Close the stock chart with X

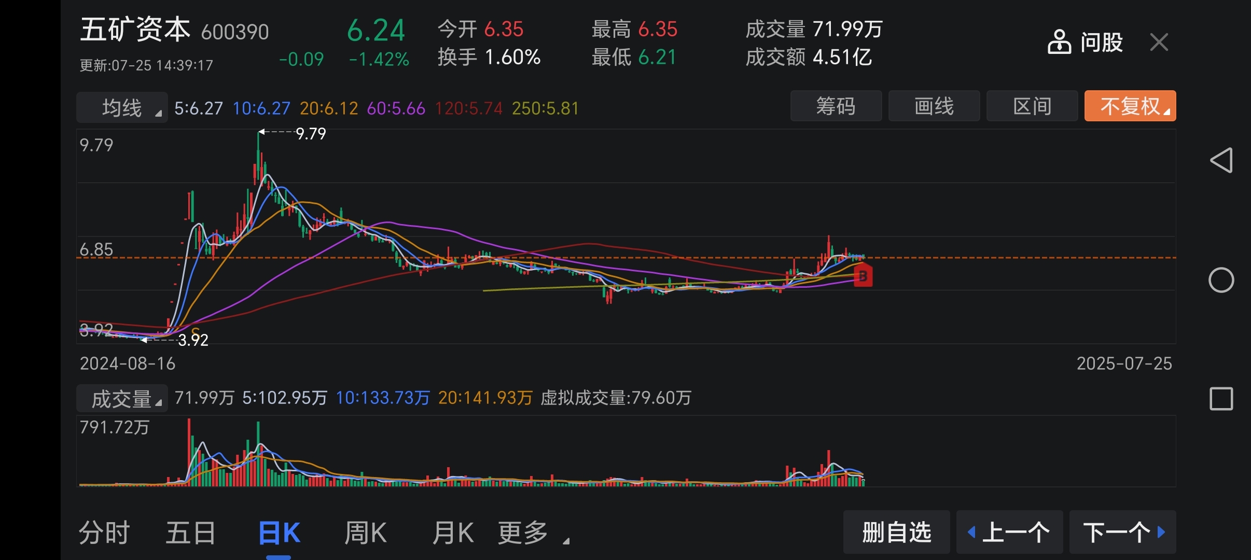click(x=1159, y=42)
